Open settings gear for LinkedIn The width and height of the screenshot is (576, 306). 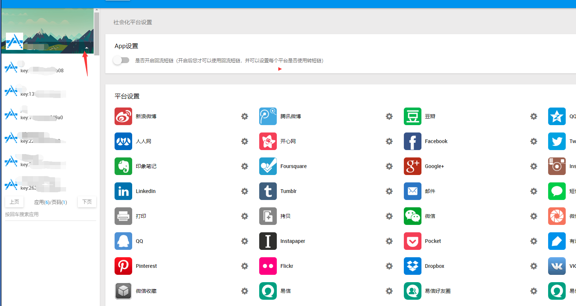tap(244, 191)
